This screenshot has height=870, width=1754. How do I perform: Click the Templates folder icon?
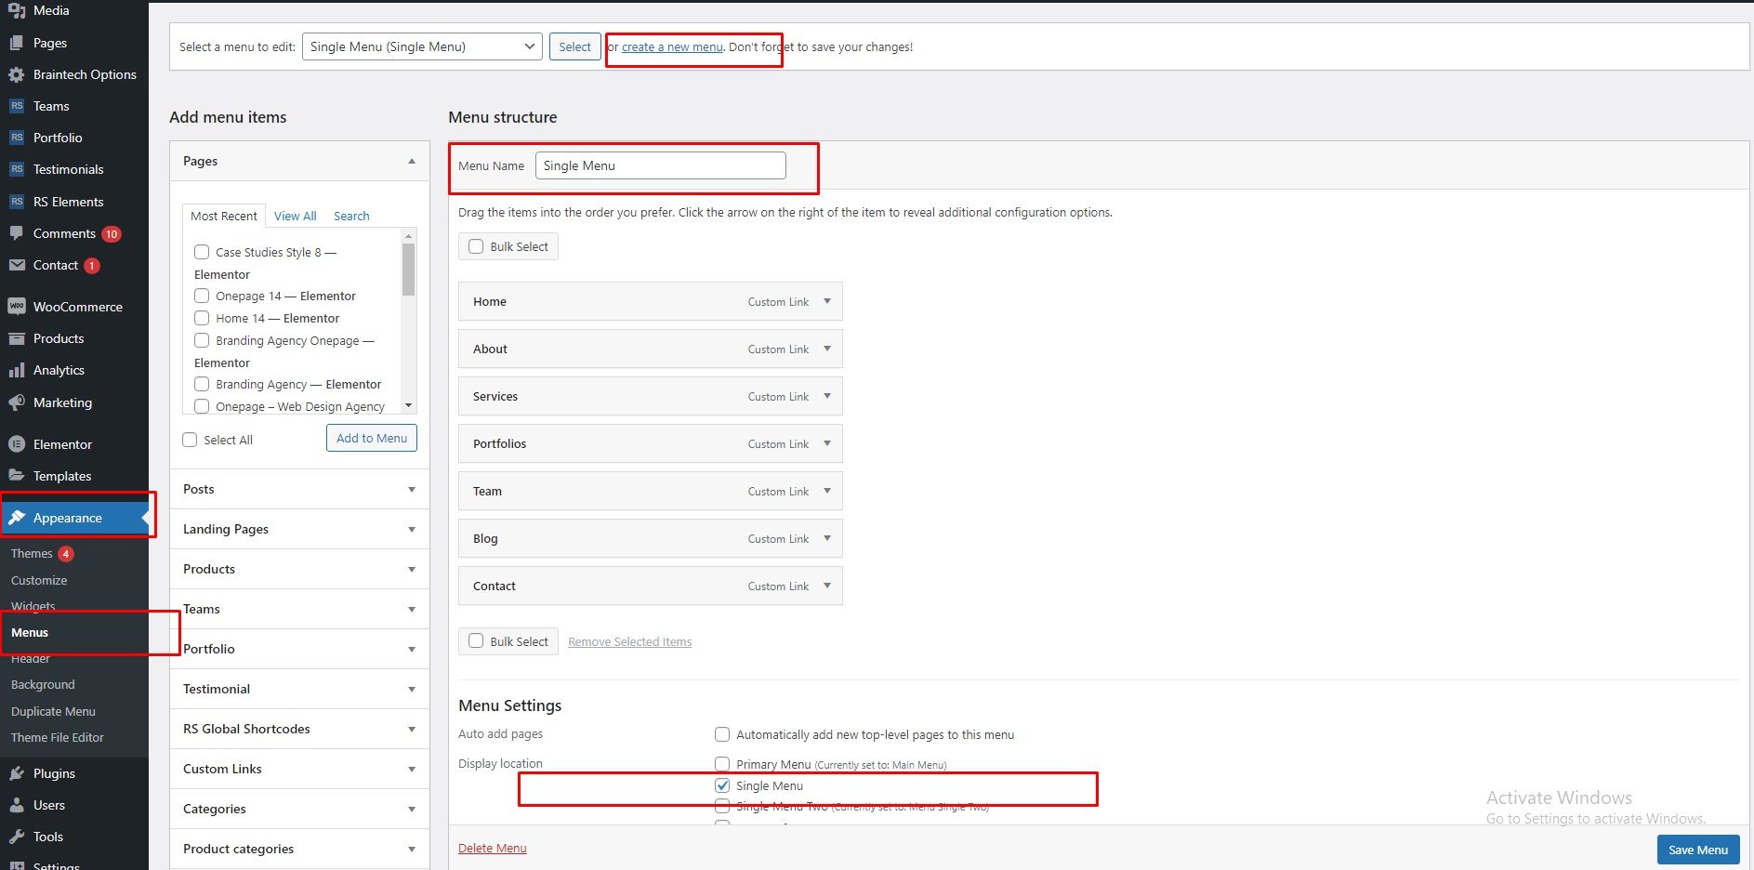tap(17, 476)
